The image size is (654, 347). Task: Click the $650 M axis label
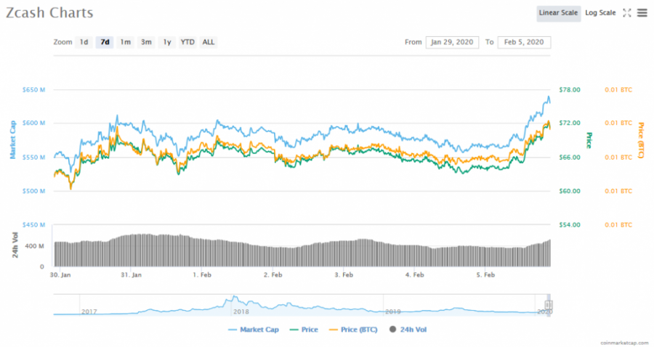coord(33,89)
